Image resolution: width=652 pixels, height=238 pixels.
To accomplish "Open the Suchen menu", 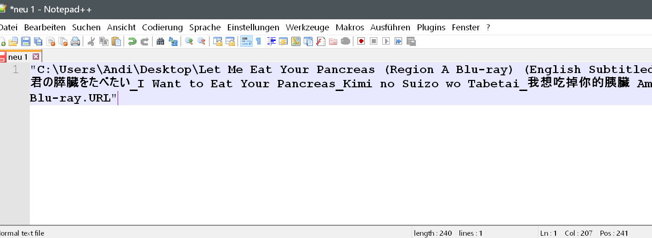I will pos(86,28).
